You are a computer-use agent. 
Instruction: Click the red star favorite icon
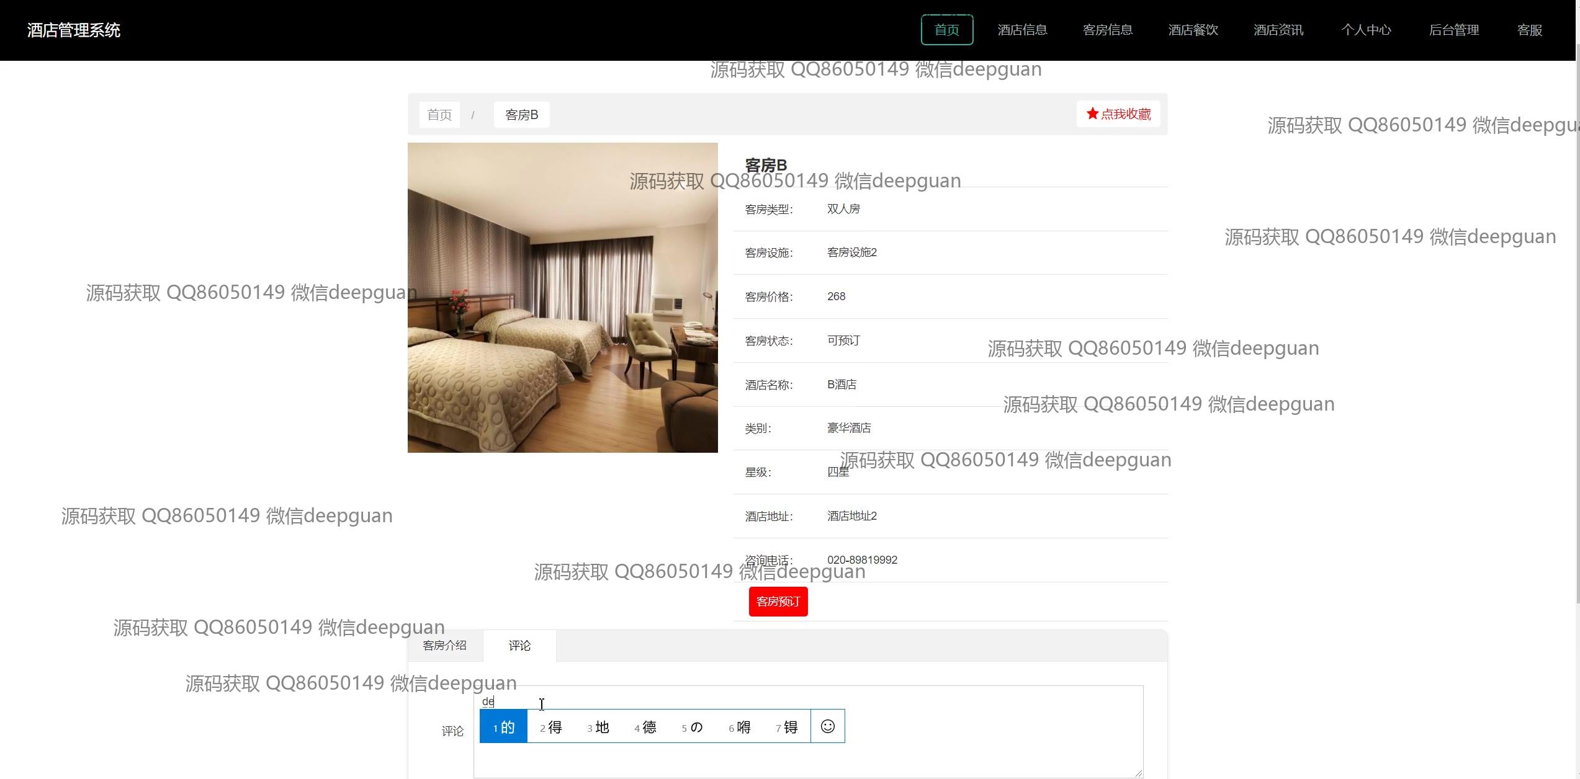(1092, 114)
